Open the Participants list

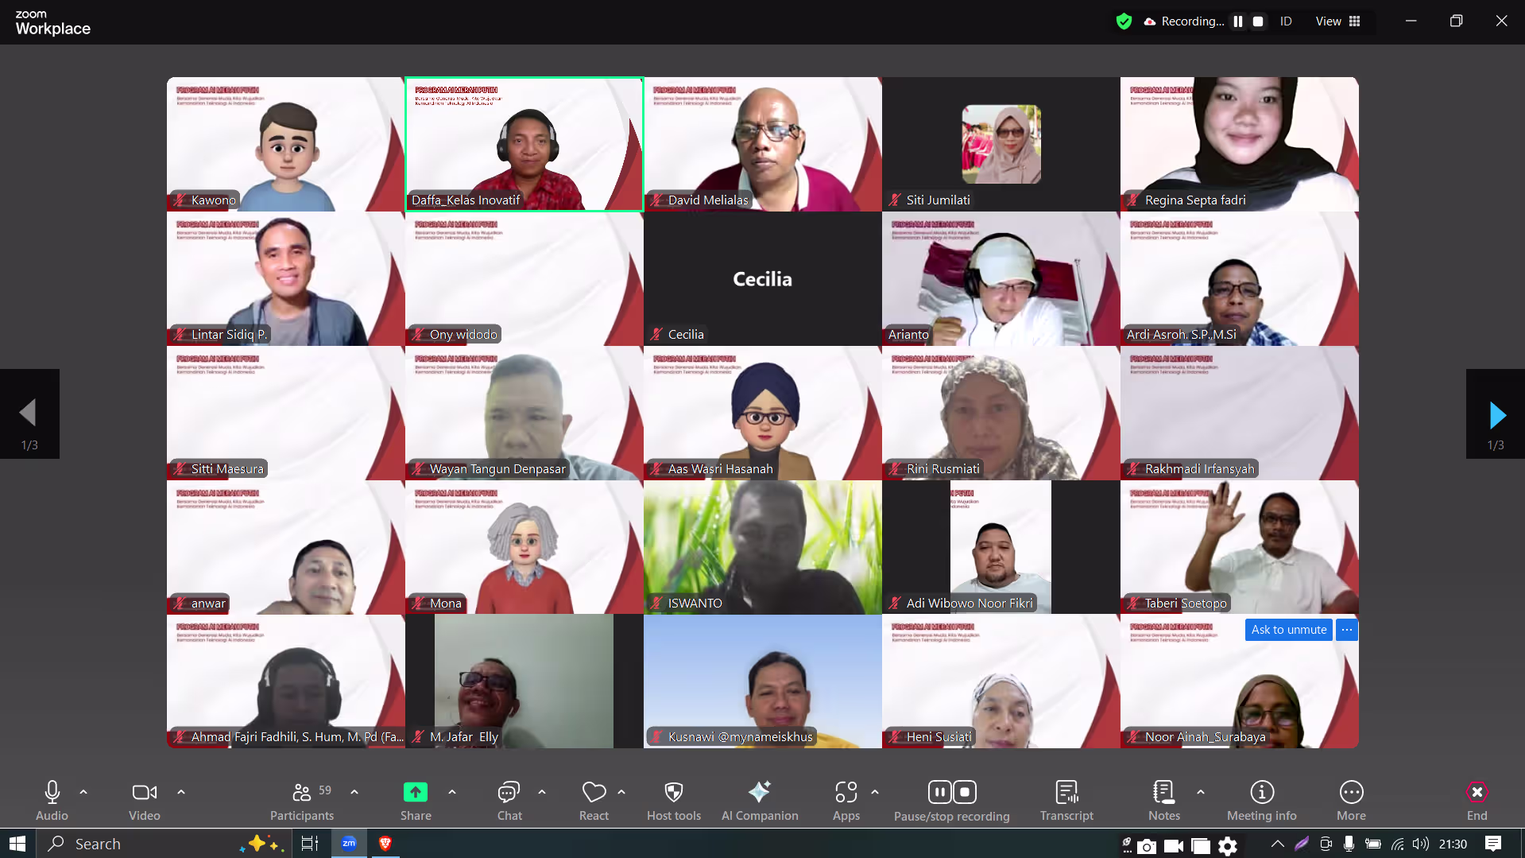[x=302, y=800]
